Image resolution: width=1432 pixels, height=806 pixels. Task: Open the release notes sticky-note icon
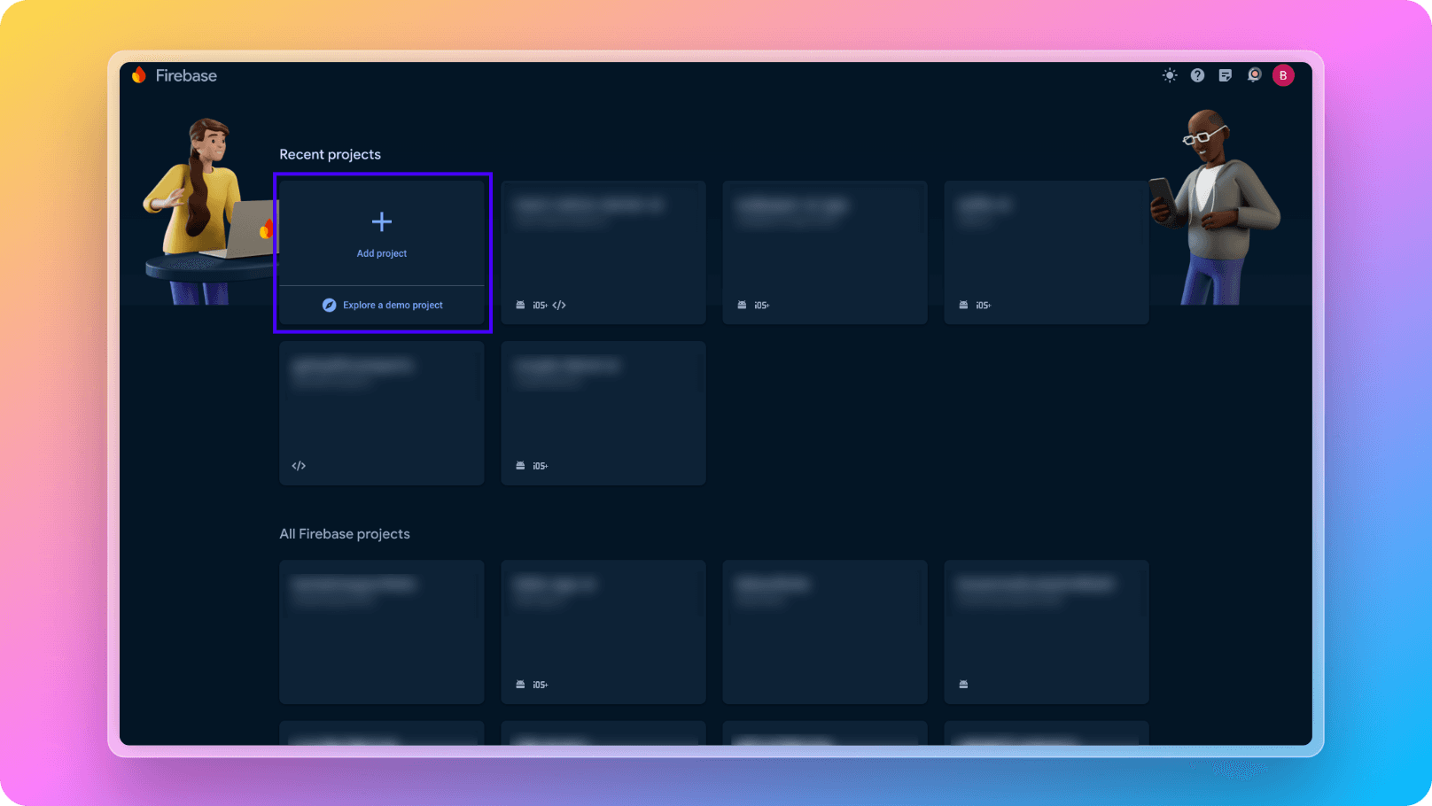pos(1226,75)
